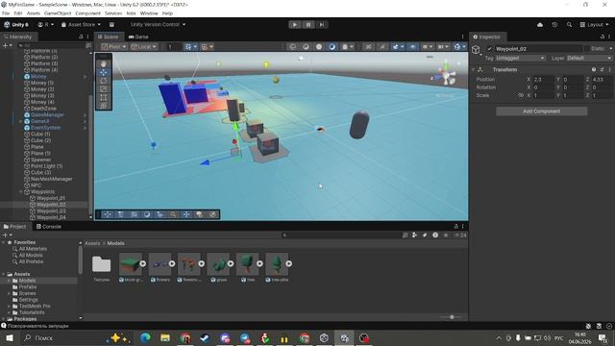Toggle Waypoint_02 active checkbox in Inspector
615x346 pixels.
pos(489,49)
